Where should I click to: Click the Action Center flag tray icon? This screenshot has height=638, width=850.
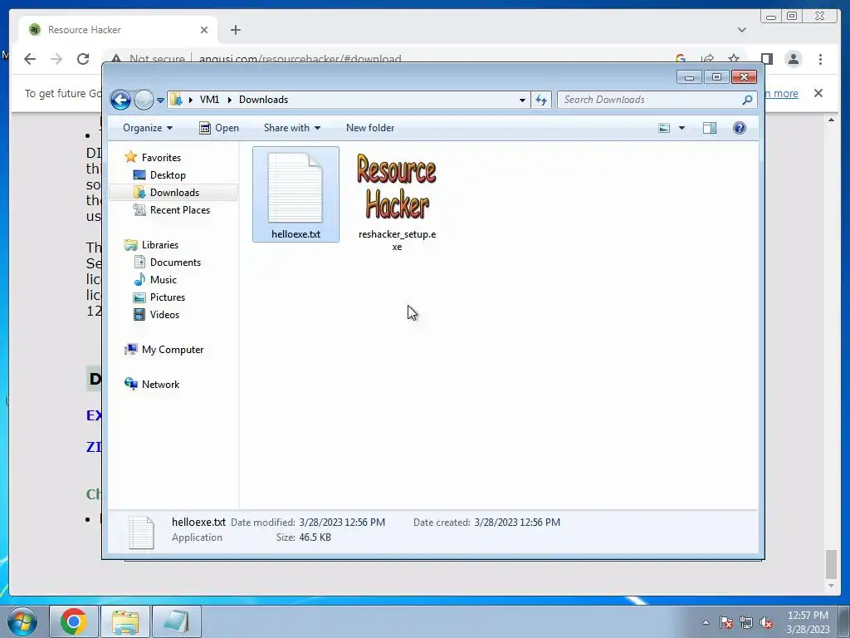point(725,622)
